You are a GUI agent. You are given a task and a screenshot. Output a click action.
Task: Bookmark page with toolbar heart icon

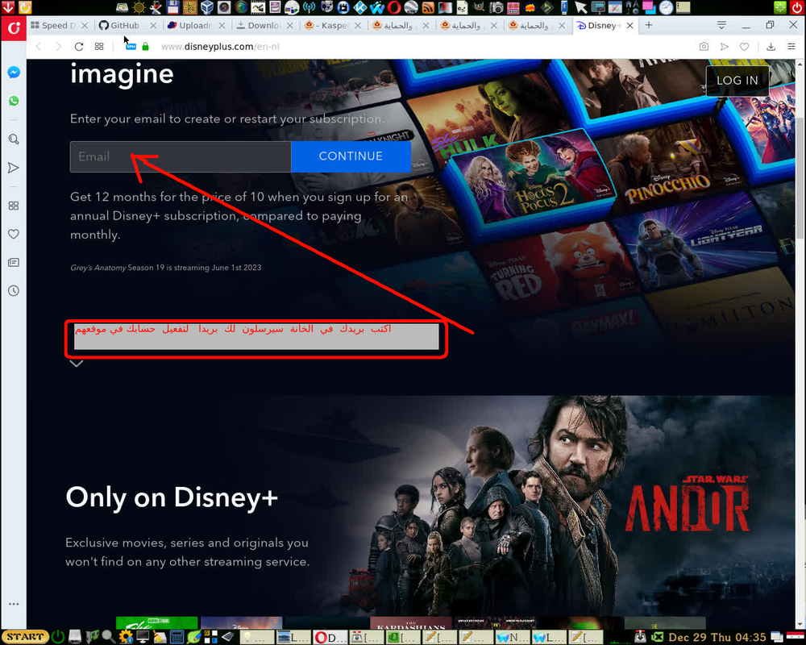point(744,46)
